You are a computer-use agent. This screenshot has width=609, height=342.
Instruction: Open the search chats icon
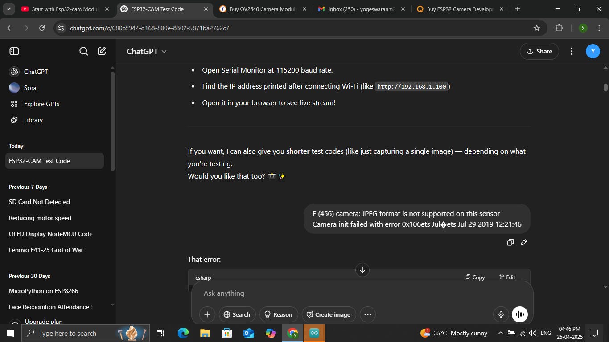coord(83,51)
